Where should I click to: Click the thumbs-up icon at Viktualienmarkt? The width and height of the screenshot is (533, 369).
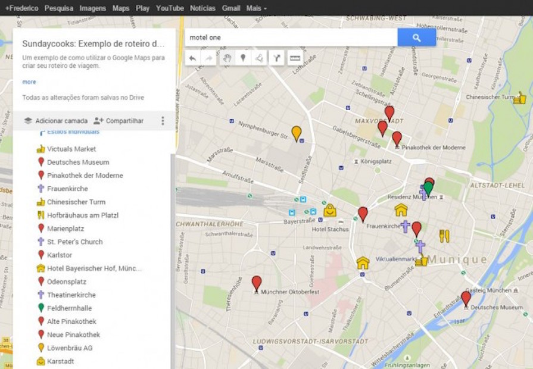tap(421, 260)
